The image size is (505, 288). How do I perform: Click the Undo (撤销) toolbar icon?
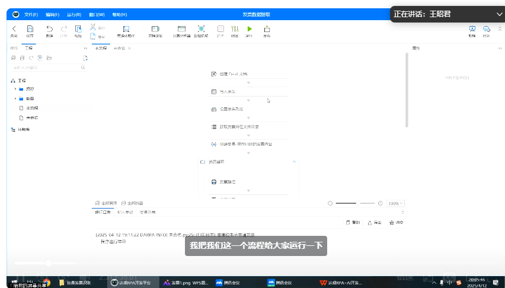(49, 30)
